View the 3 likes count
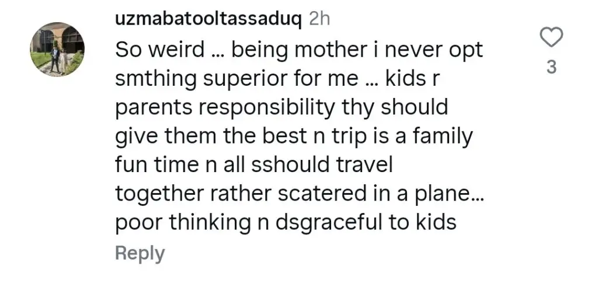The image size is (598, 301). 551,67
